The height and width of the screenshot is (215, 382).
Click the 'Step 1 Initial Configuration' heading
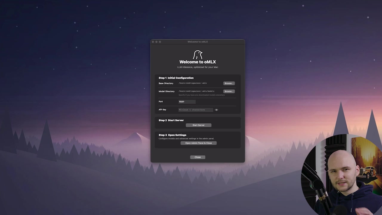176,78
